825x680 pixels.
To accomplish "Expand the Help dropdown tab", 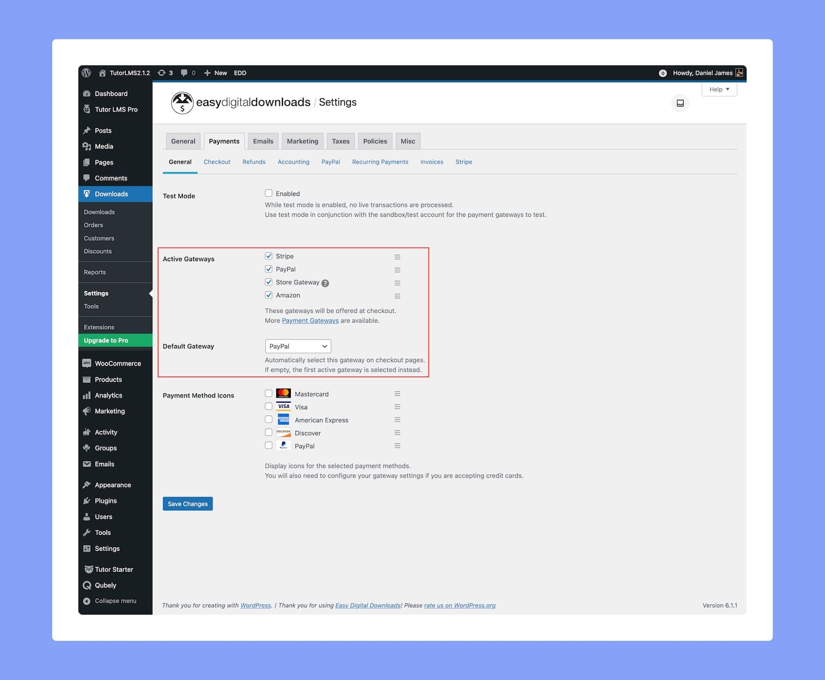I will [719, 89].
